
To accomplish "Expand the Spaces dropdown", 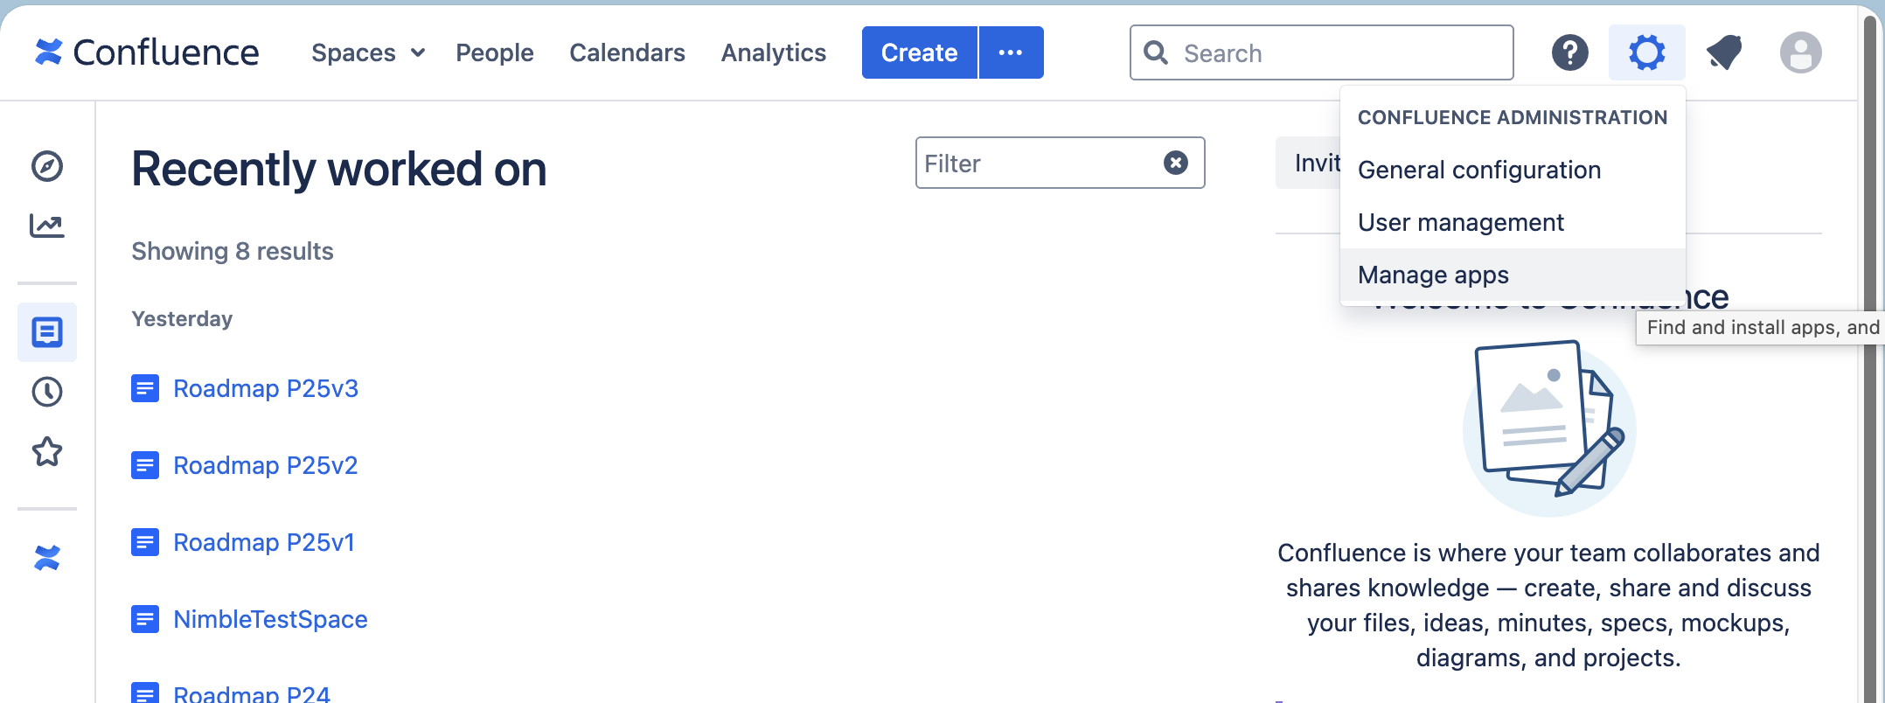I will click(367, 52).
